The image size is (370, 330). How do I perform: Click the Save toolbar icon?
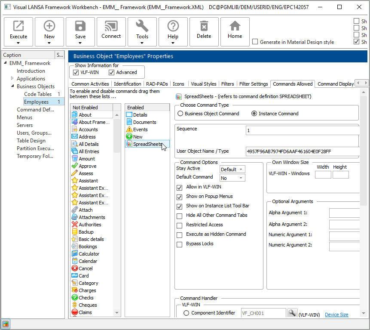coord(80,27)
